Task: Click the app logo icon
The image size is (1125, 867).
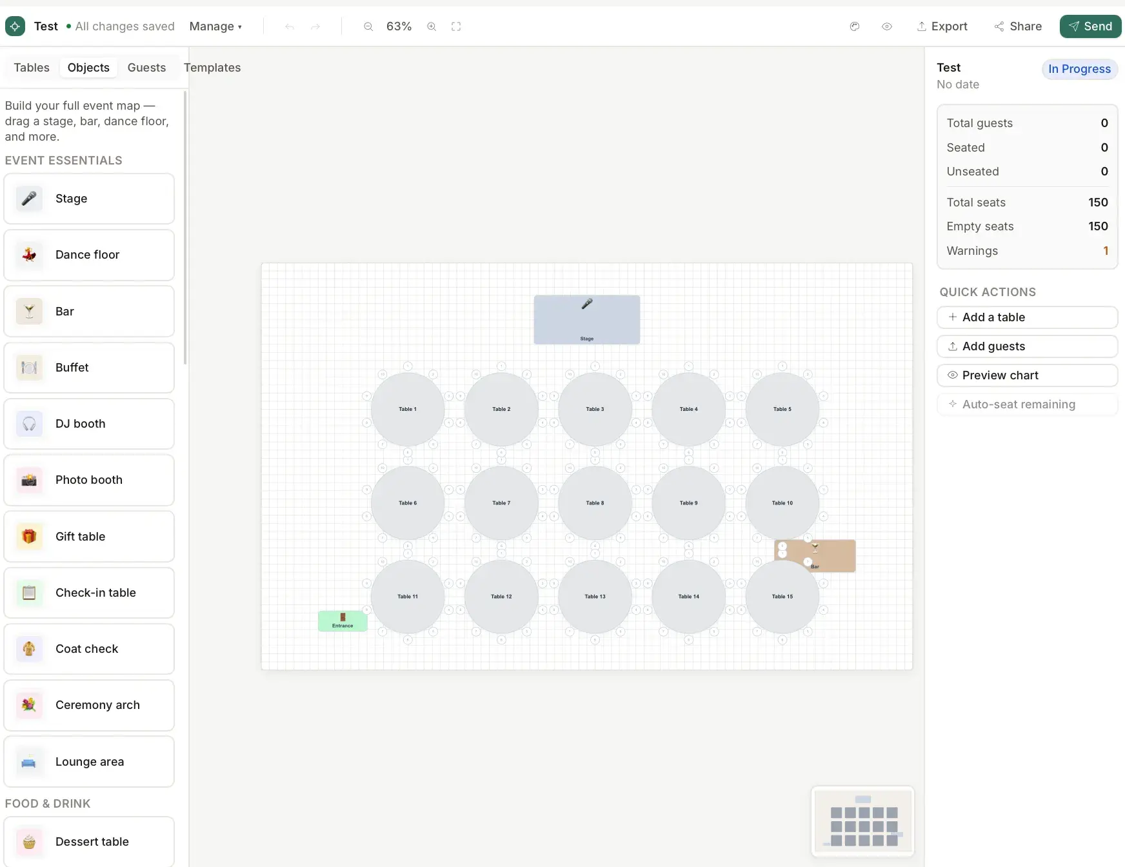Action: [15, 26]
